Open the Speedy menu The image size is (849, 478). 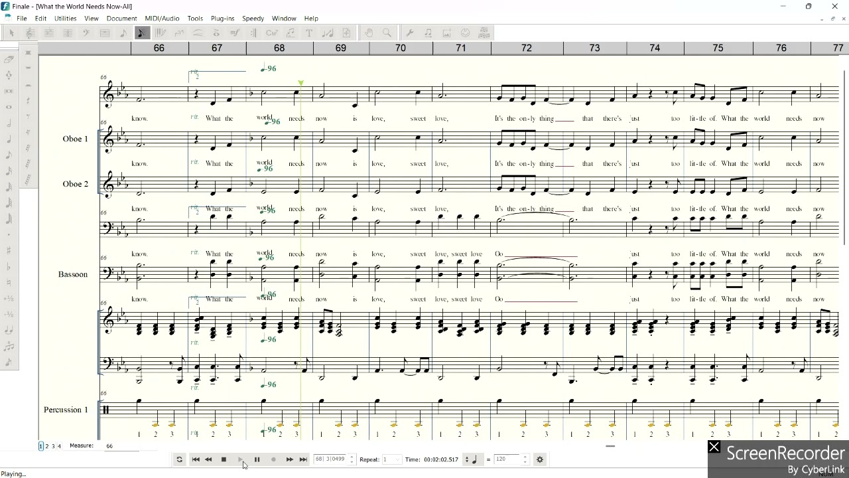[253, 19]
